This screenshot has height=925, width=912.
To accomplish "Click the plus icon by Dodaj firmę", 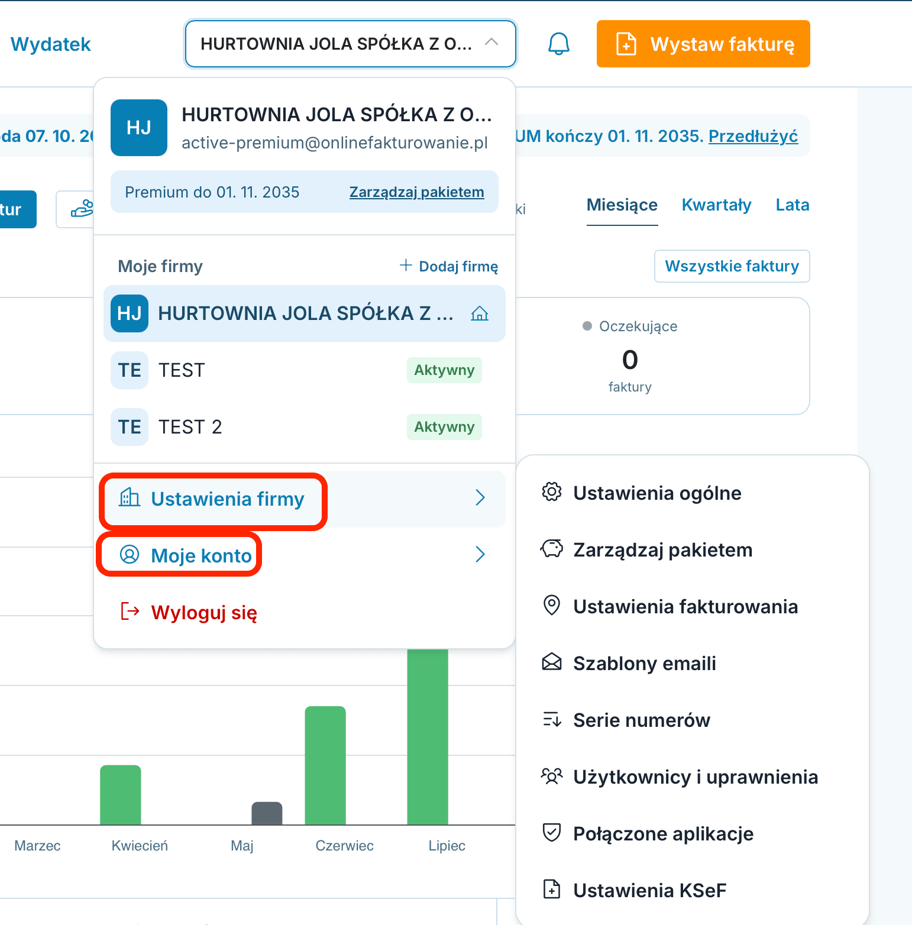I will point(406,266).
